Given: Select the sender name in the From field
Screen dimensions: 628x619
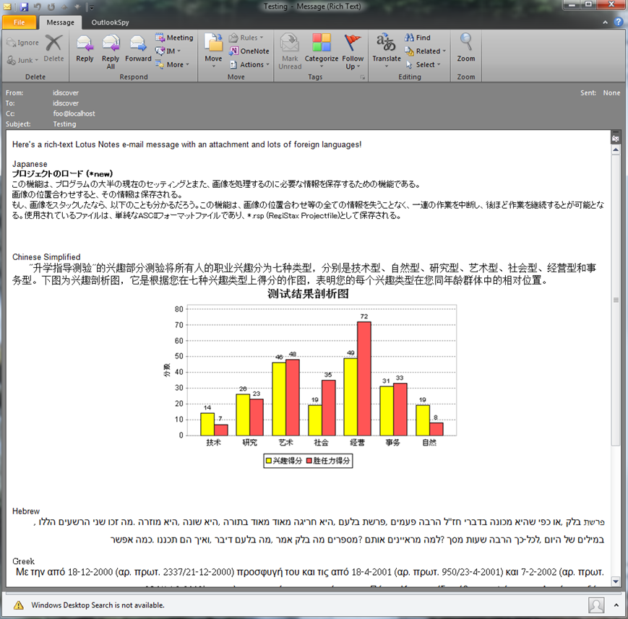Looking at the screenshot, I should pos(66,93).
